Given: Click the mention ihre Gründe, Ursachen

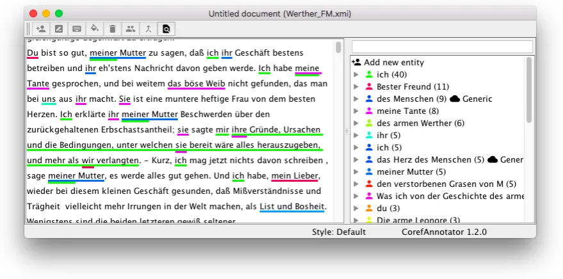Looking at the screenshot, I should [x=276, y=130].
